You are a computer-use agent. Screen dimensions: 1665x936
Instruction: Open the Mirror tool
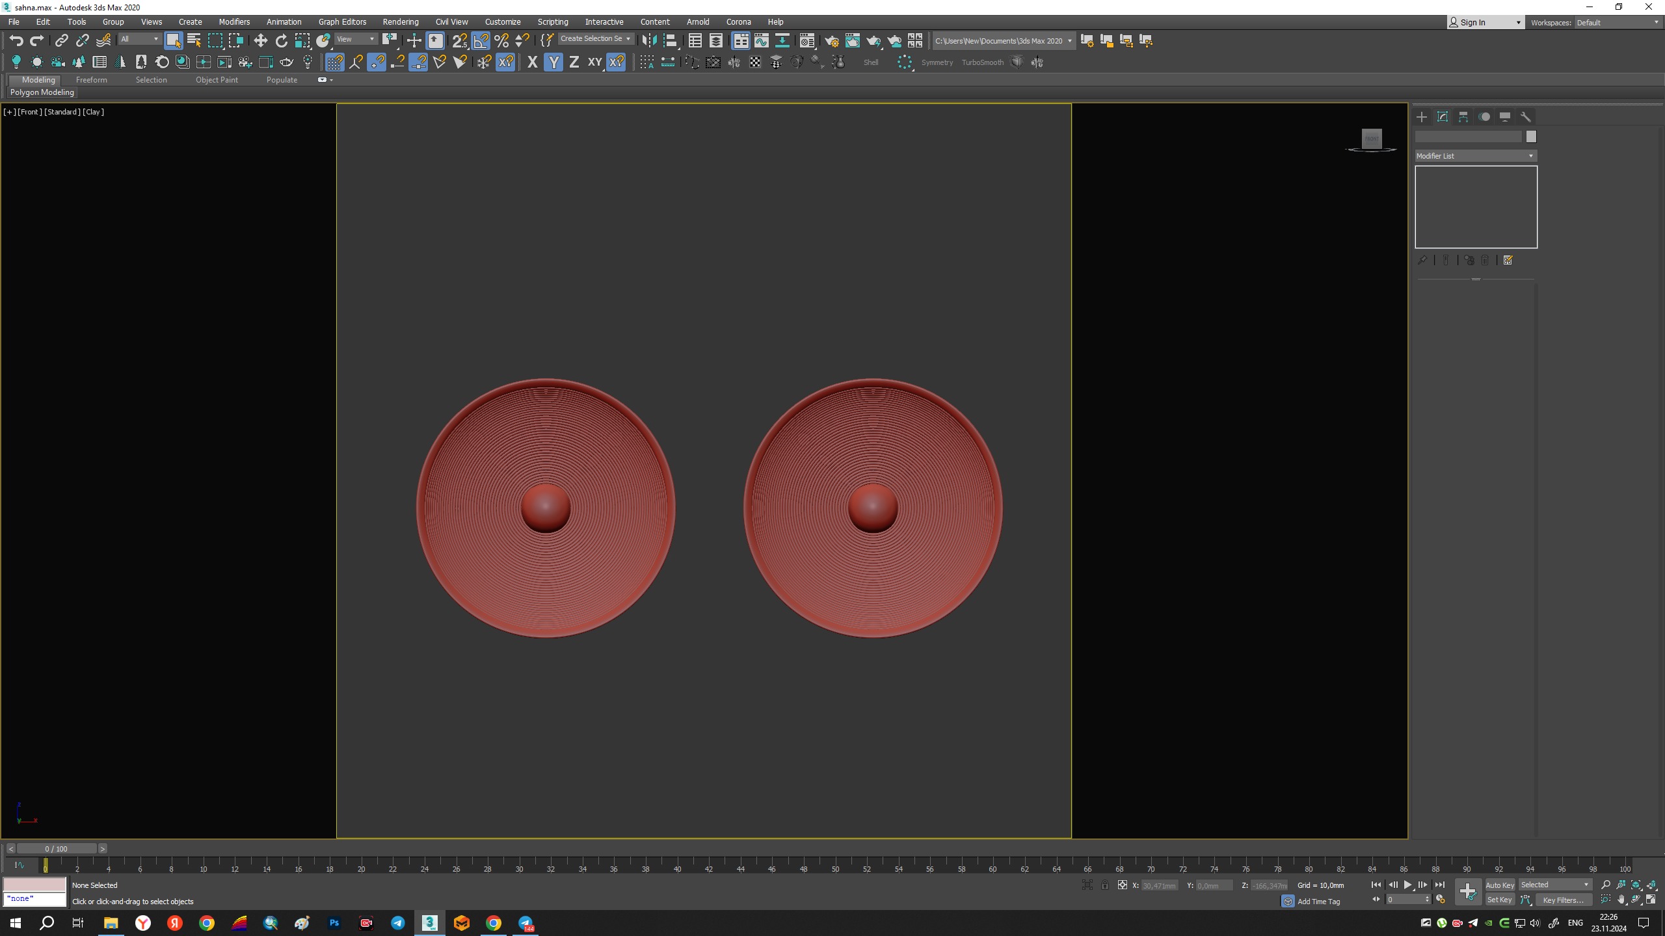point(648,41)
